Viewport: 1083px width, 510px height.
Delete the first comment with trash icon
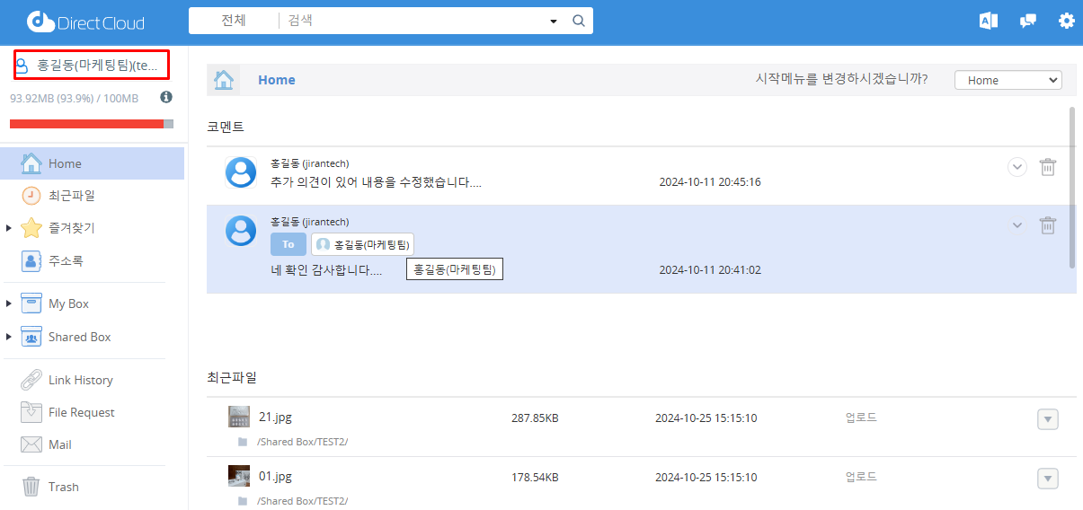pyautogui.click(x=1047, y=167)
